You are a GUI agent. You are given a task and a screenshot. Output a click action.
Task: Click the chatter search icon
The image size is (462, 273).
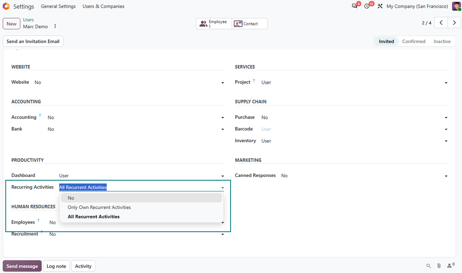click(x=428, y=266)
